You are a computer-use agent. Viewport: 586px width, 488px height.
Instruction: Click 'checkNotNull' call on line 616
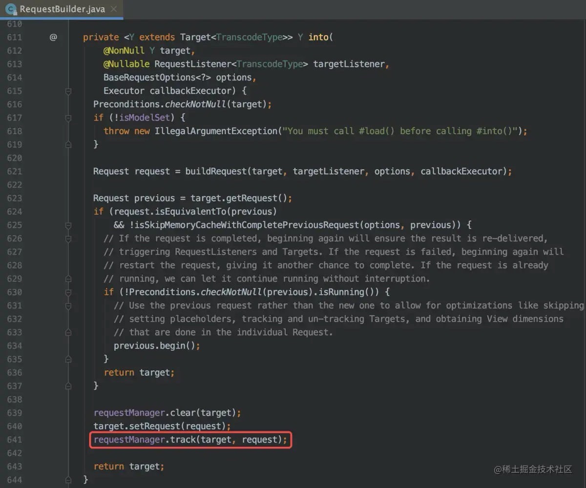tap(196, 104)
